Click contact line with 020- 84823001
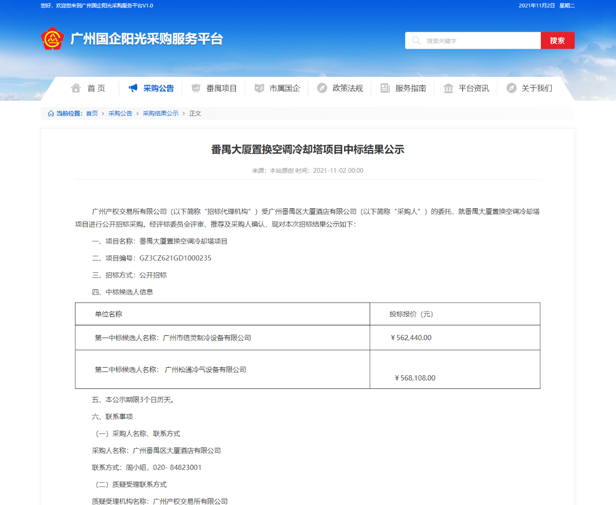The width and height of the screenshot is (616, 505). 147,467
